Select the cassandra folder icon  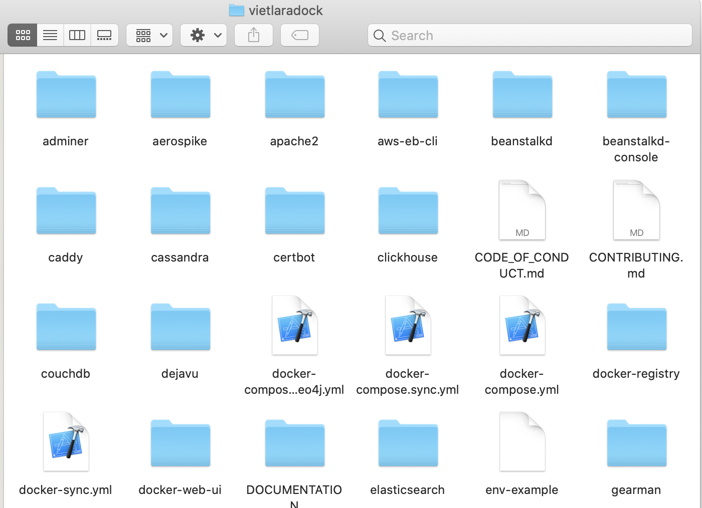point(181,210)
